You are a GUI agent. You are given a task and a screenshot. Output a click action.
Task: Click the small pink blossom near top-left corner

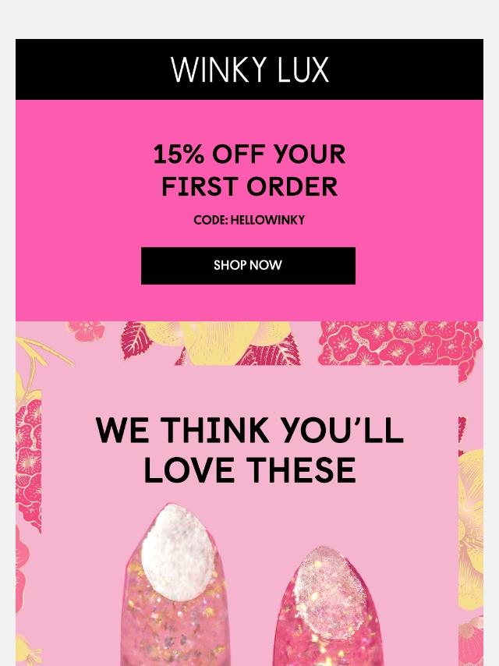click(x=85, y=331)
